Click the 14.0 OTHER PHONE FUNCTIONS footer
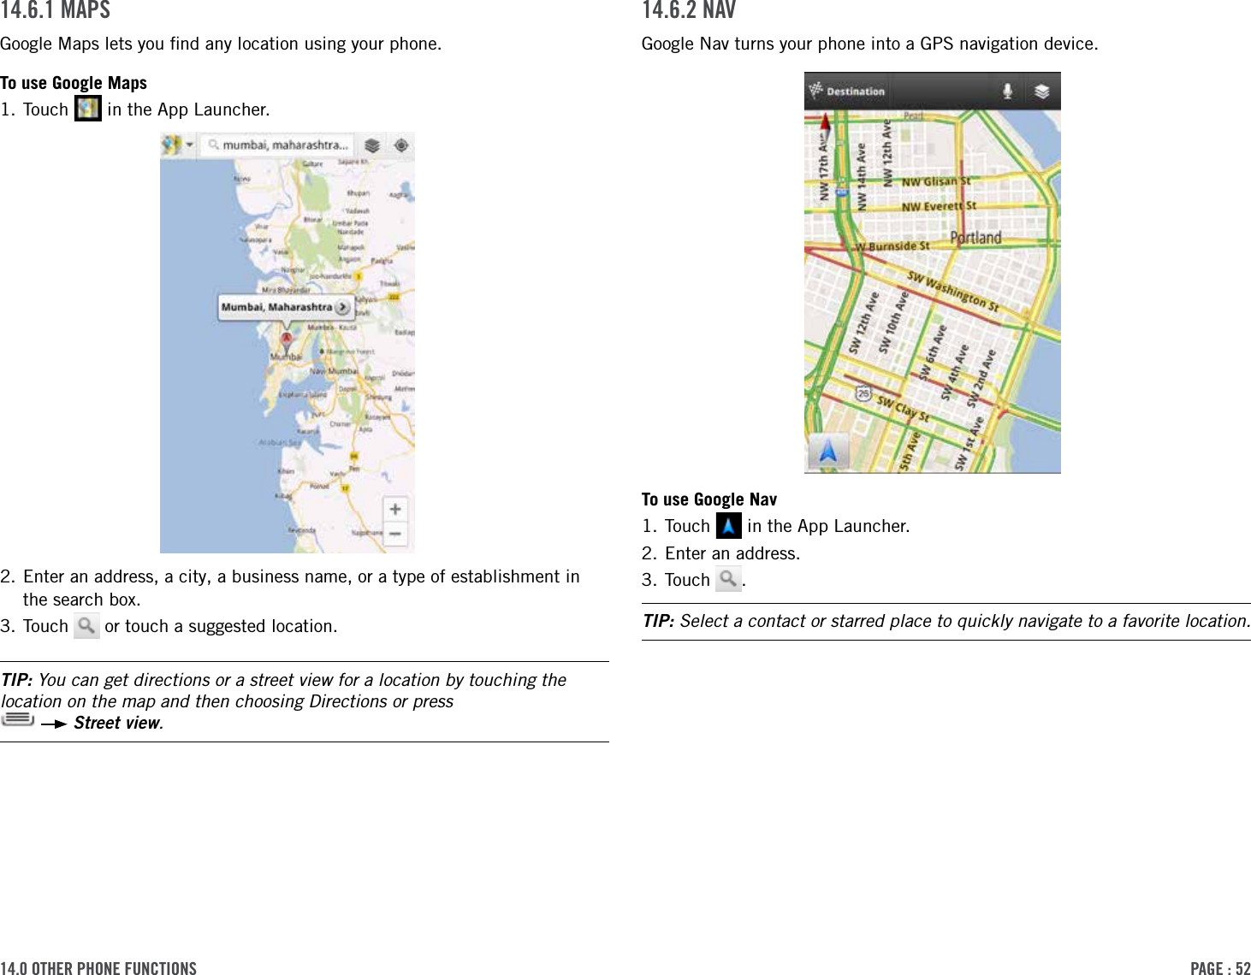 (98, 968)
